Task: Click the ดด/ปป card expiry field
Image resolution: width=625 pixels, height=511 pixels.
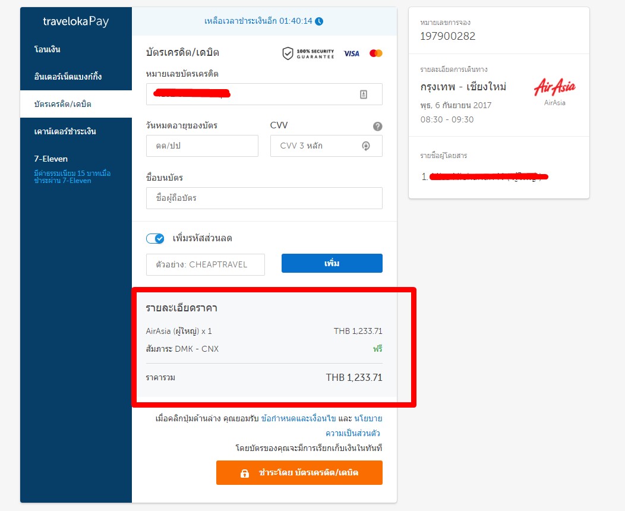Action: (x=202, y=146)
